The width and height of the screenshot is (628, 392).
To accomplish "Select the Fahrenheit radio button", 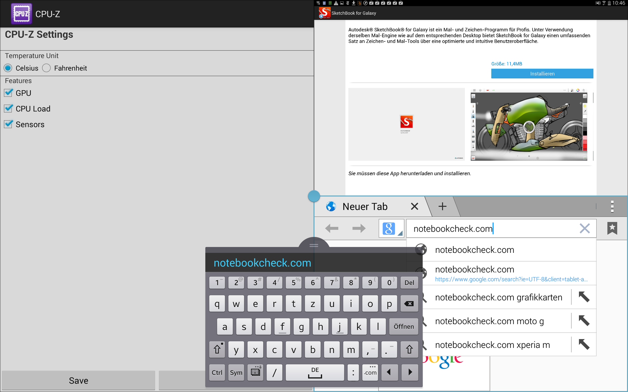I will coord(46,68).
